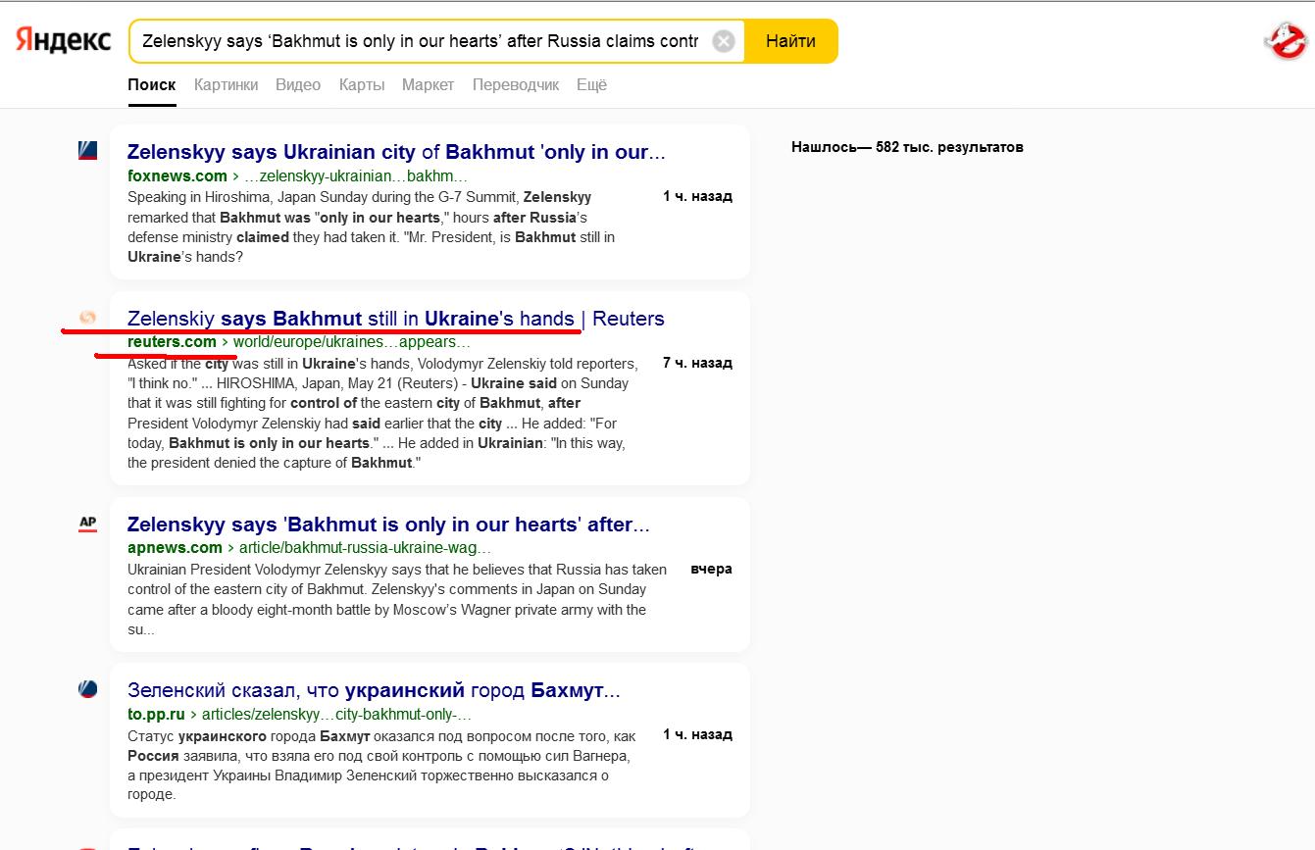Open Russian headline 'Зеленский сказал, что украинский город'
1315x850 pixels.
(x=374, y=690)
